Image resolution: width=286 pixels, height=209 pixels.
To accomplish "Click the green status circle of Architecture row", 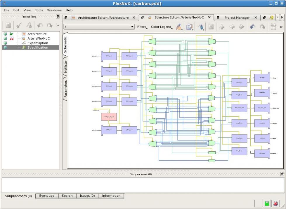I will click(6, 34).
